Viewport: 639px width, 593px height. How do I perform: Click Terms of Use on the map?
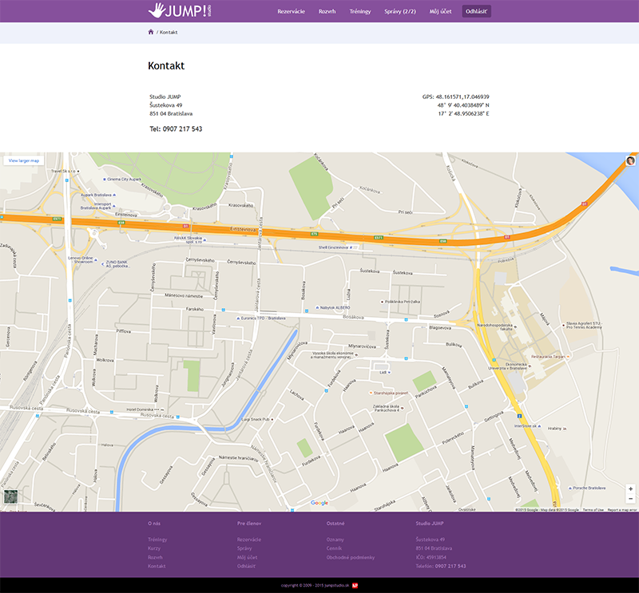click(593, 510)
